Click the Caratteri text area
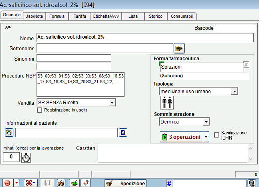The height and width of the screenshot is (187, 259). pos(173,154)
